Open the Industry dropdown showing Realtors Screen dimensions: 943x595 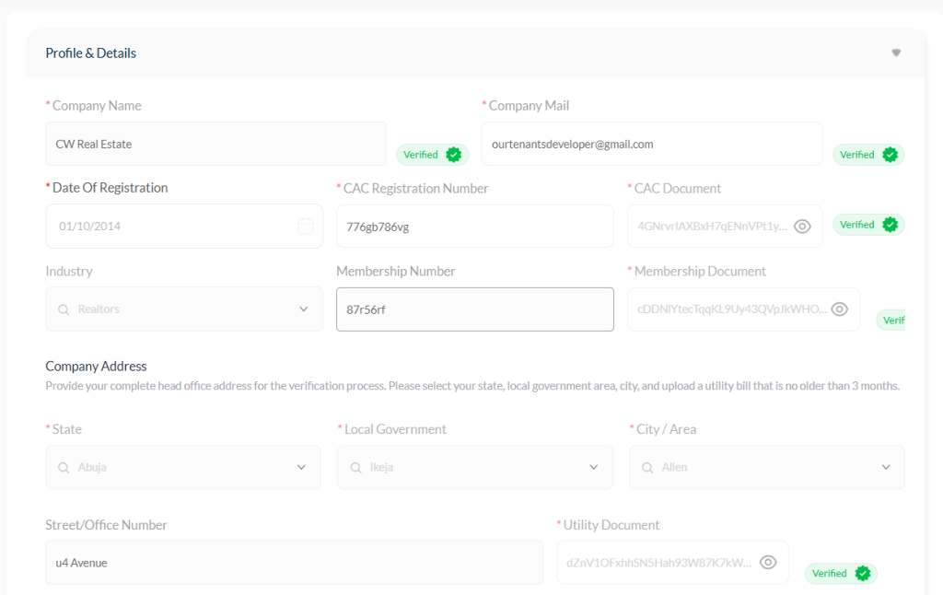tap(184, 309)
